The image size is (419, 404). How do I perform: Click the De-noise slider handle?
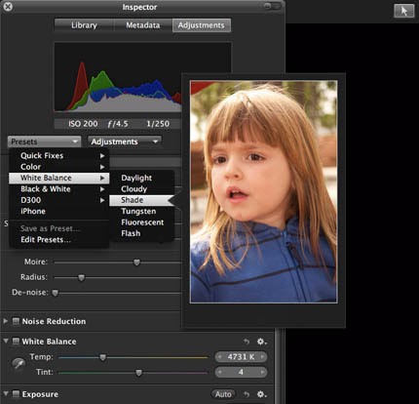(x=56, y=293)
